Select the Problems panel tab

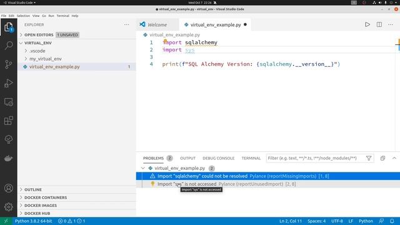point(153,158)
